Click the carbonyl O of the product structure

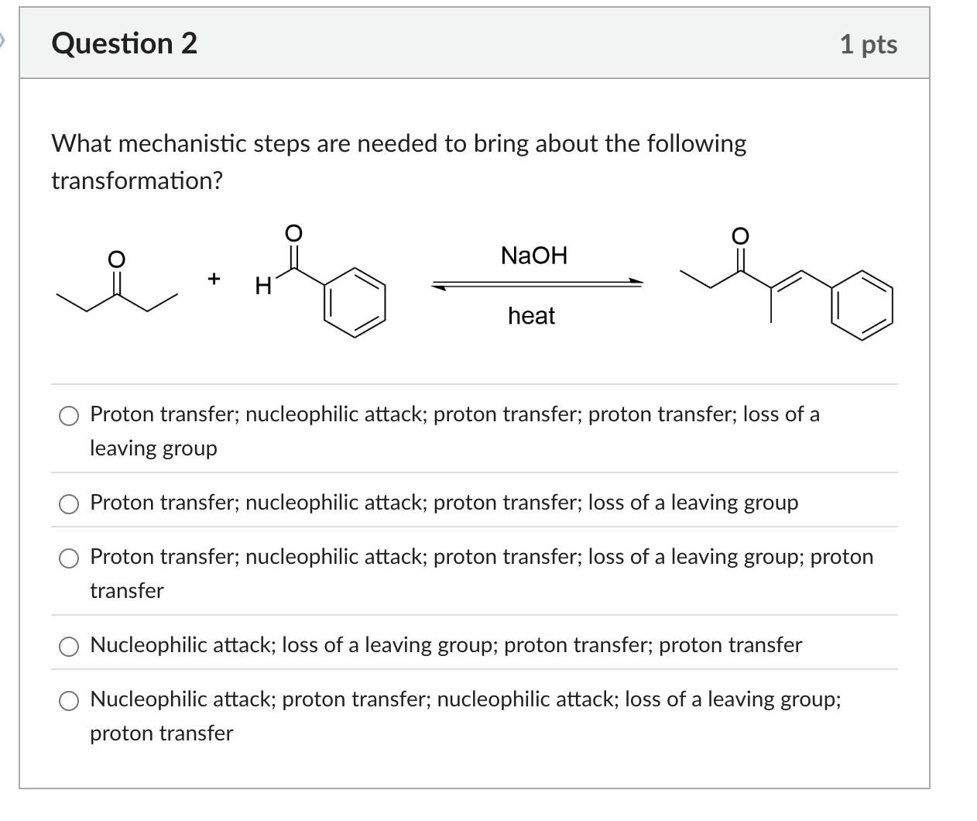pos(739,236)
